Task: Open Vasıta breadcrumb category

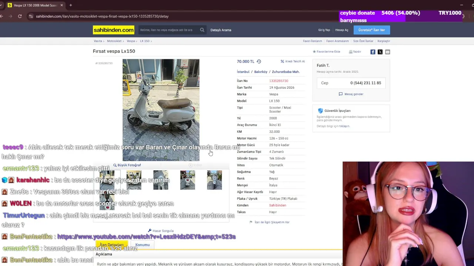Action: coord(98,41)
